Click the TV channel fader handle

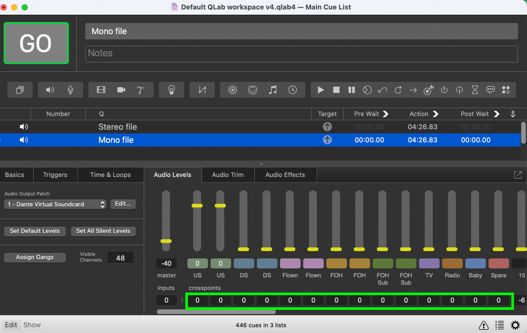(429, 249)
